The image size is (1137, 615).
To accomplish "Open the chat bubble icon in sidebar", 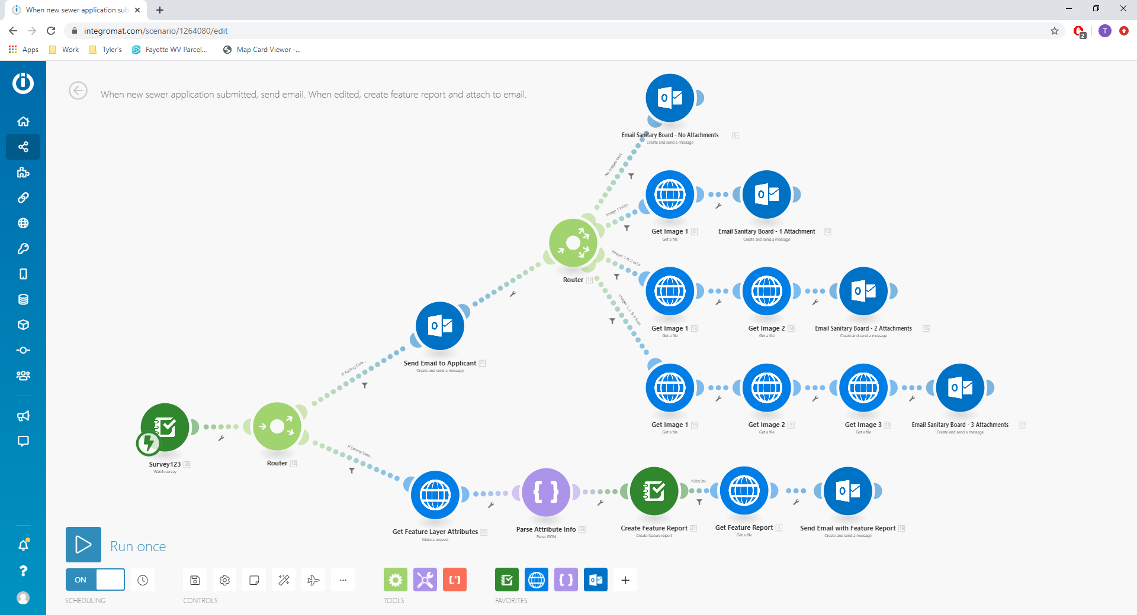I will pyautogui.click(x=23, y=441).
